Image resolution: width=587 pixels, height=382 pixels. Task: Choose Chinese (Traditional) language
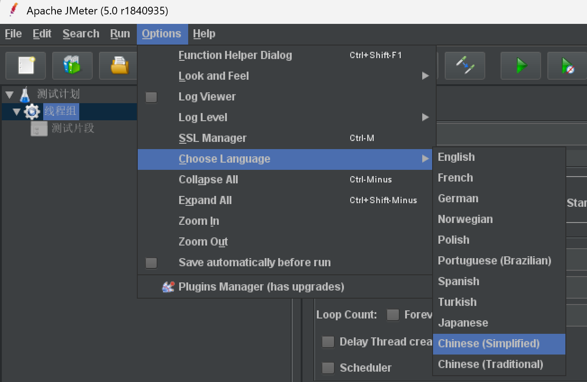pos(499,364)
